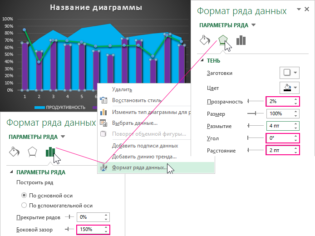Click the Боковой зазор slider
This screenshot has width=315, height=236.
pyautogui.click(x=69, y=229)
